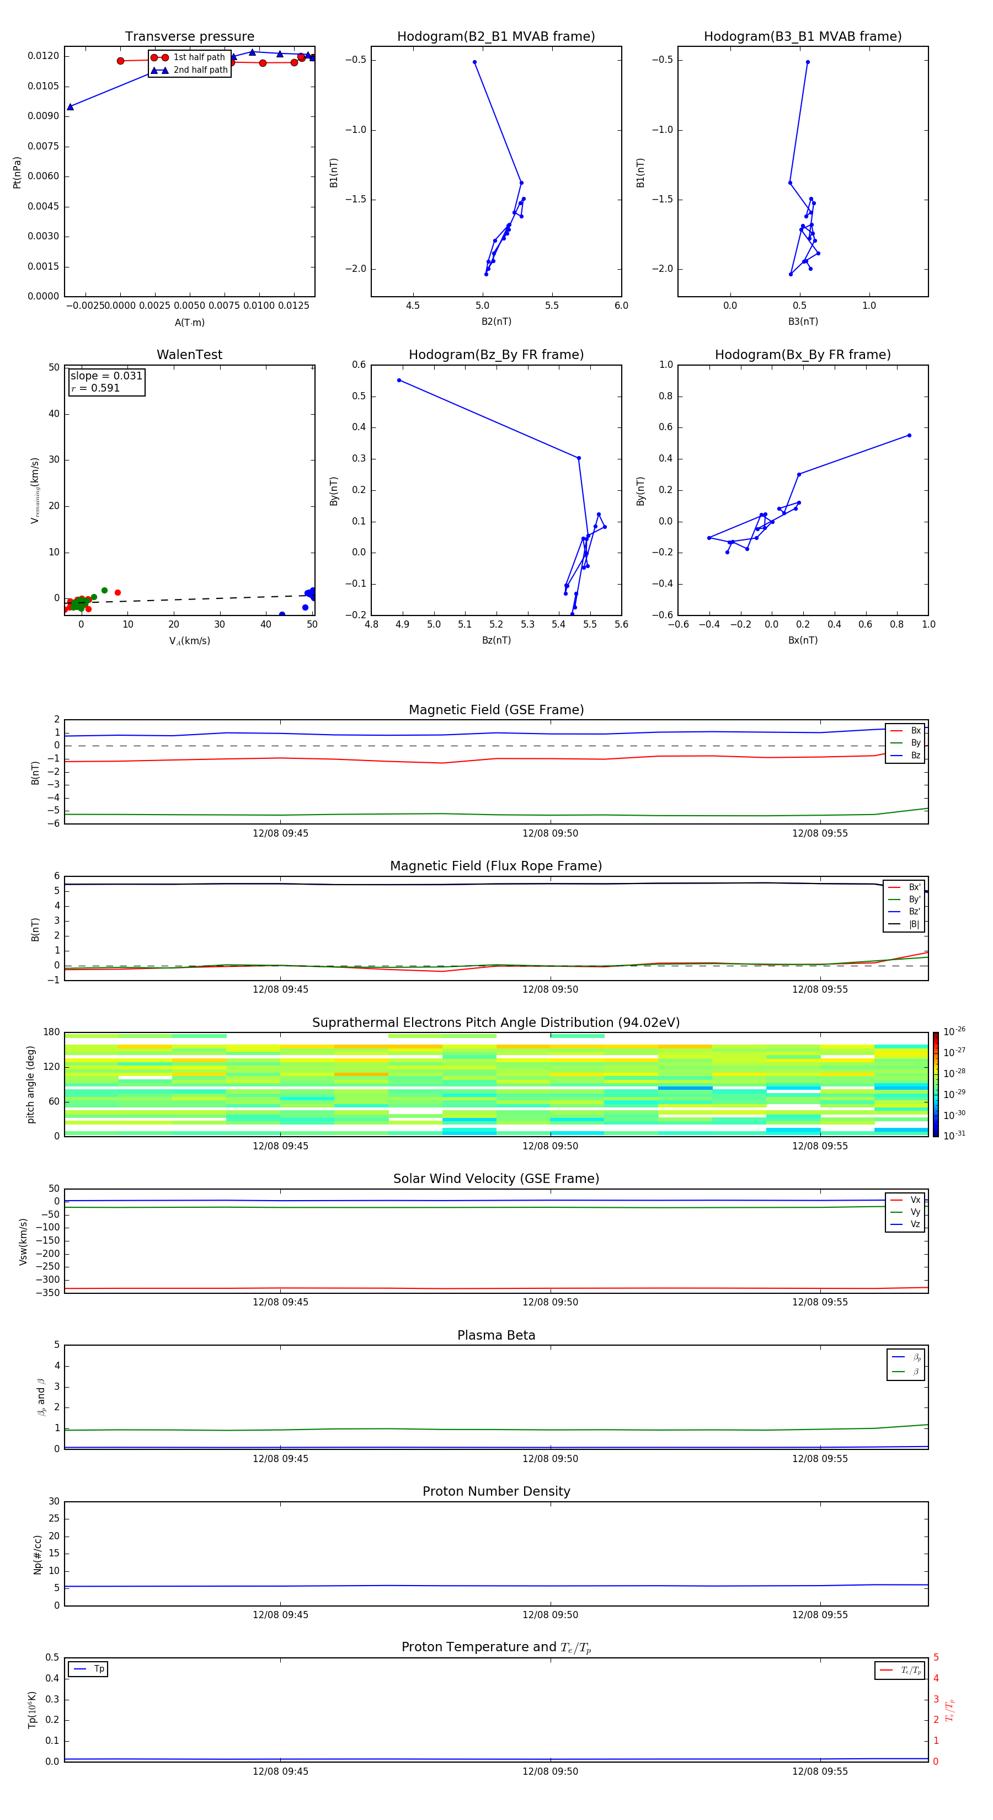Screen dimensions: 993x1820
Task: Select the "Hodogram(B2_B1 MVAB frame)" title
Action: (496, 37)
